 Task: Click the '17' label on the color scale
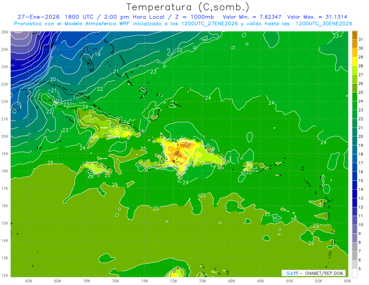coord(361,163)
